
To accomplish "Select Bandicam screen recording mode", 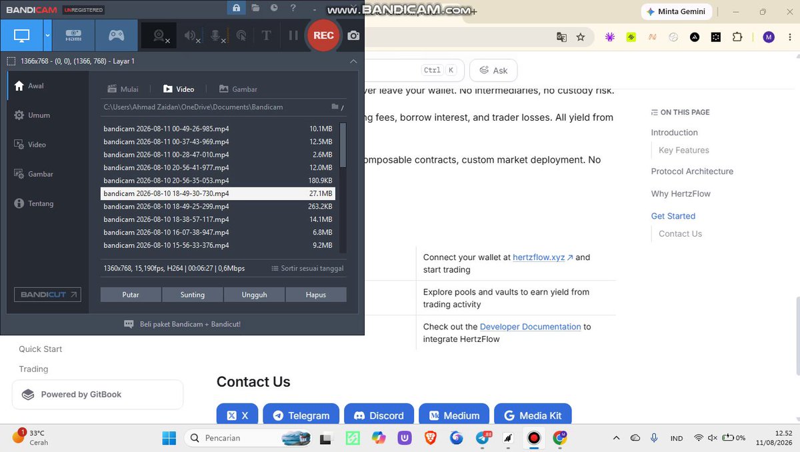I will pyautogui.click(x=22, y=35).
